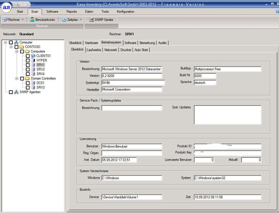Click the SRV2 server icon
The image size is (279, 213).
pos(33,69)
